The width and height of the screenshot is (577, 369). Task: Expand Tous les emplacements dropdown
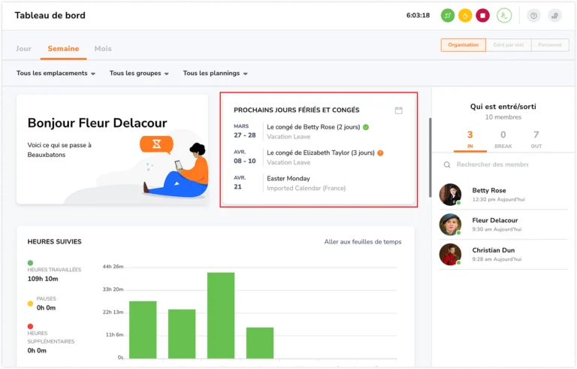pos(56,74)
